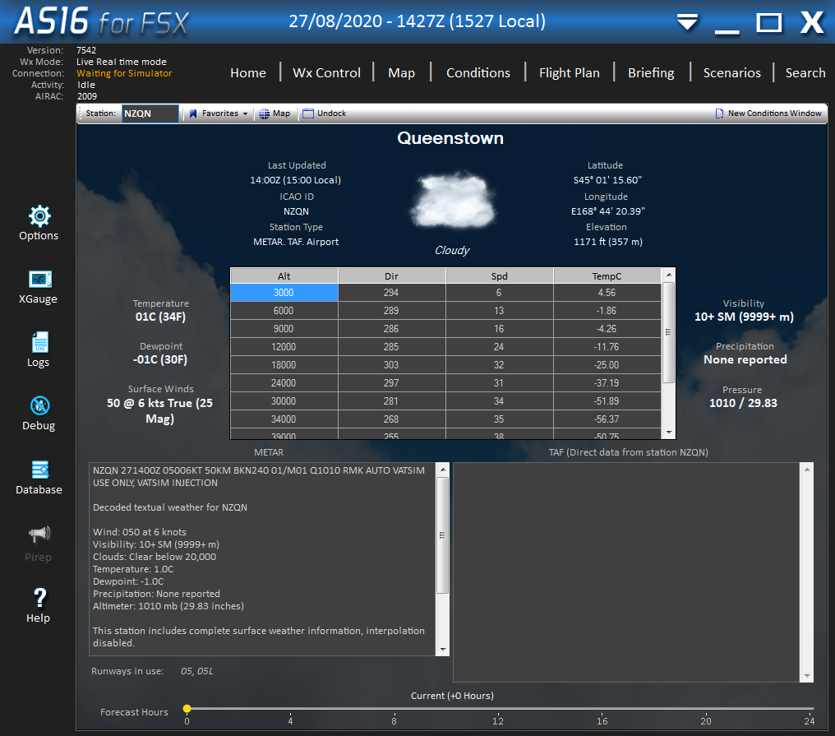The image size is (835, 736).
Task: Click the Queenstown station title
Action: (450, 138)
